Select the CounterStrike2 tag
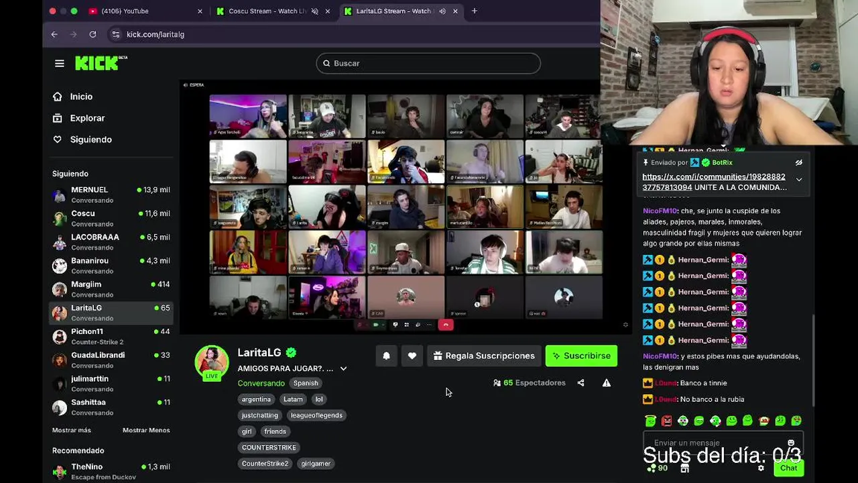This screenshot has width=858, height=483. pyautogui.click(x=265, y=464)
